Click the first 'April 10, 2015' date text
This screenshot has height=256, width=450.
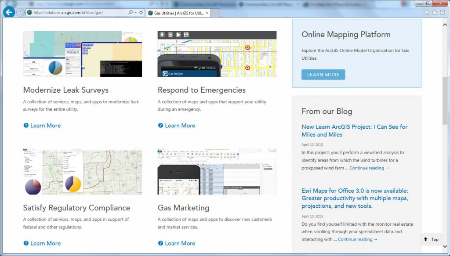312,145
